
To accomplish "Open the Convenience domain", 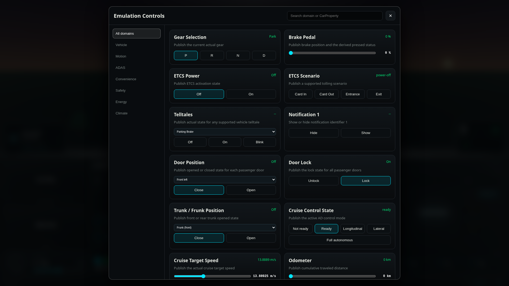I will click(x=137, y=79).
